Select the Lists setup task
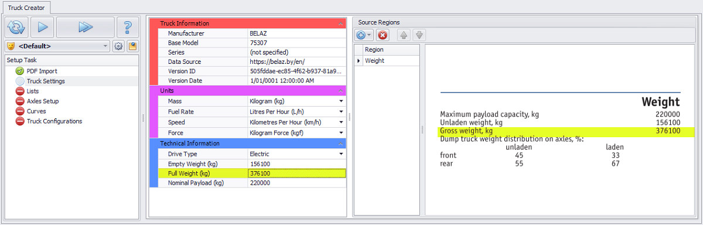703x225 pixels. coord(33,91)
